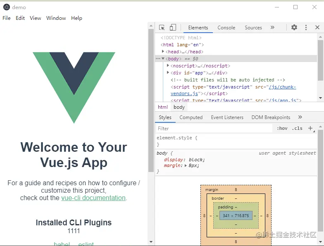Show more DevTools tabs chevron

[272, 27]
